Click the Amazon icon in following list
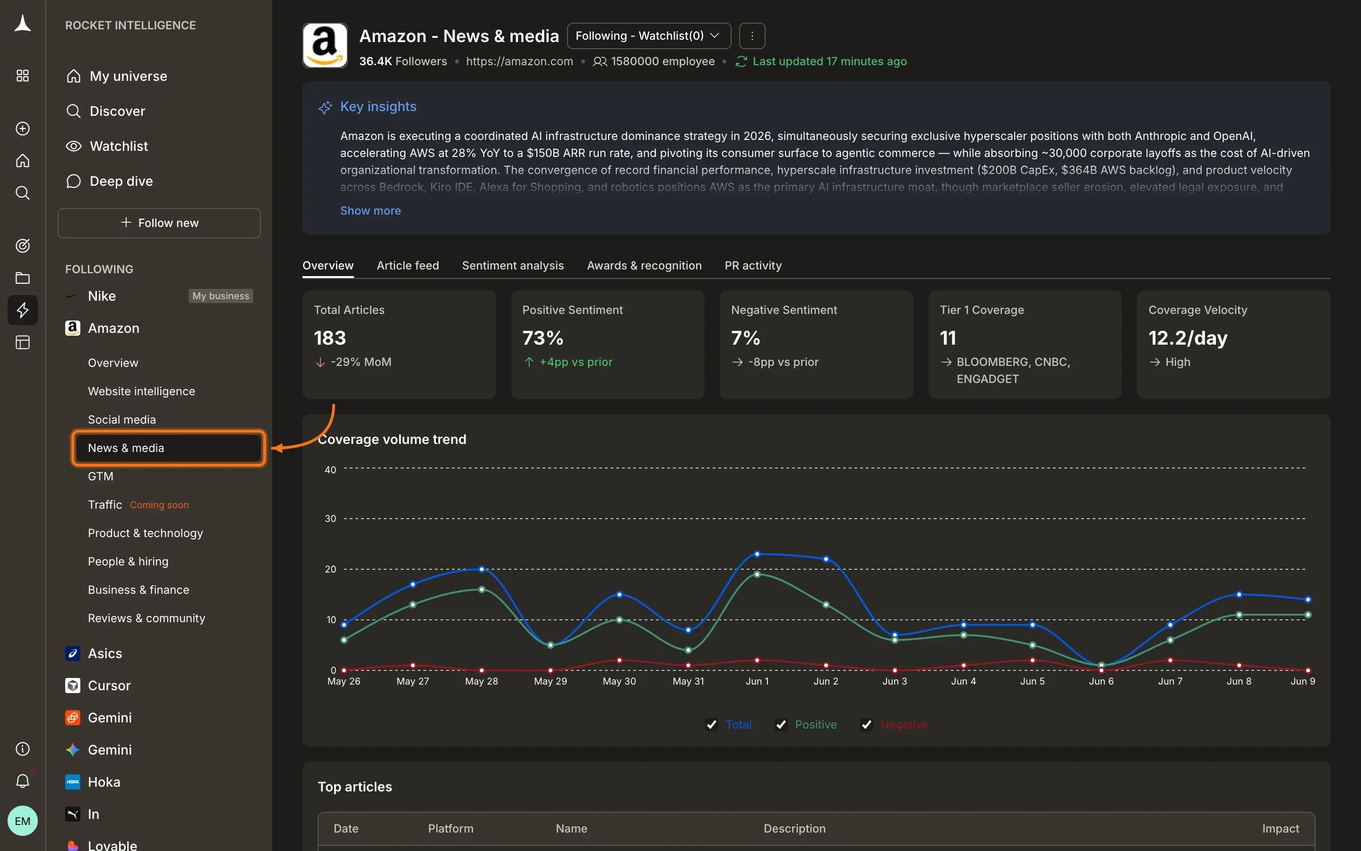1361x851 pixels. coord(73,328)
